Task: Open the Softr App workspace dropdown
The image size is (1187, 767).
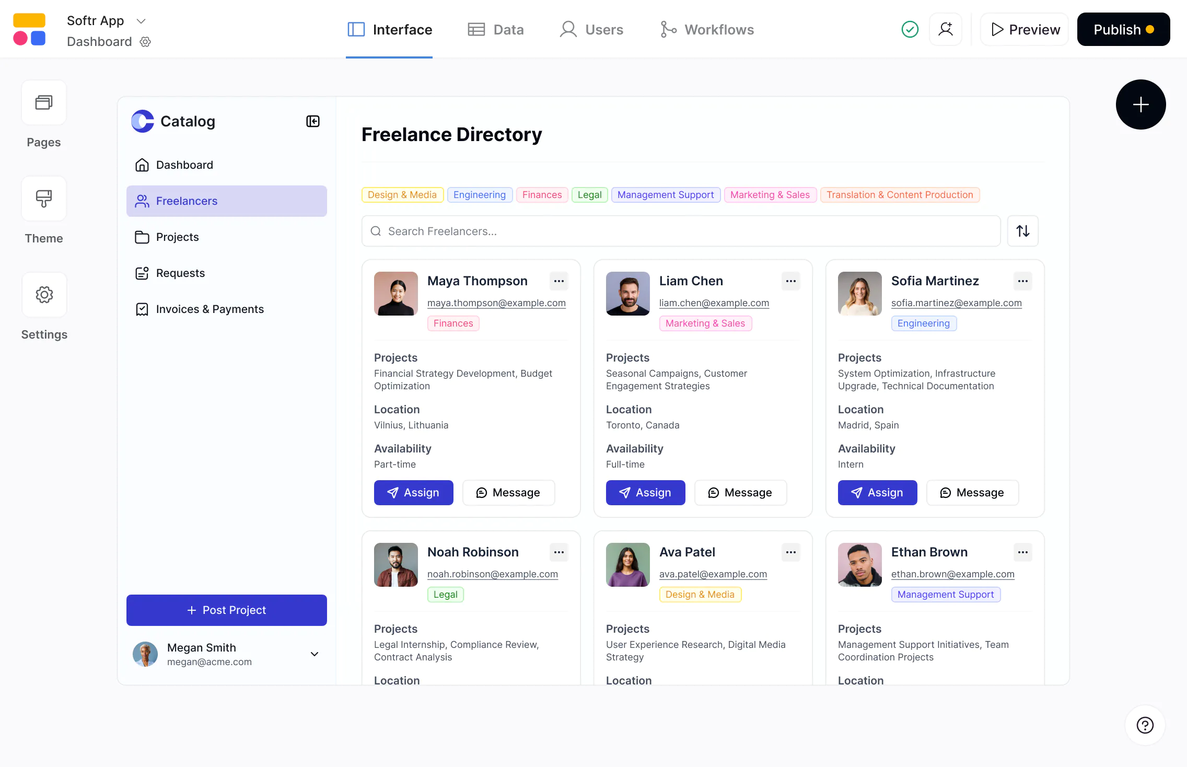Action: point(141,21)
